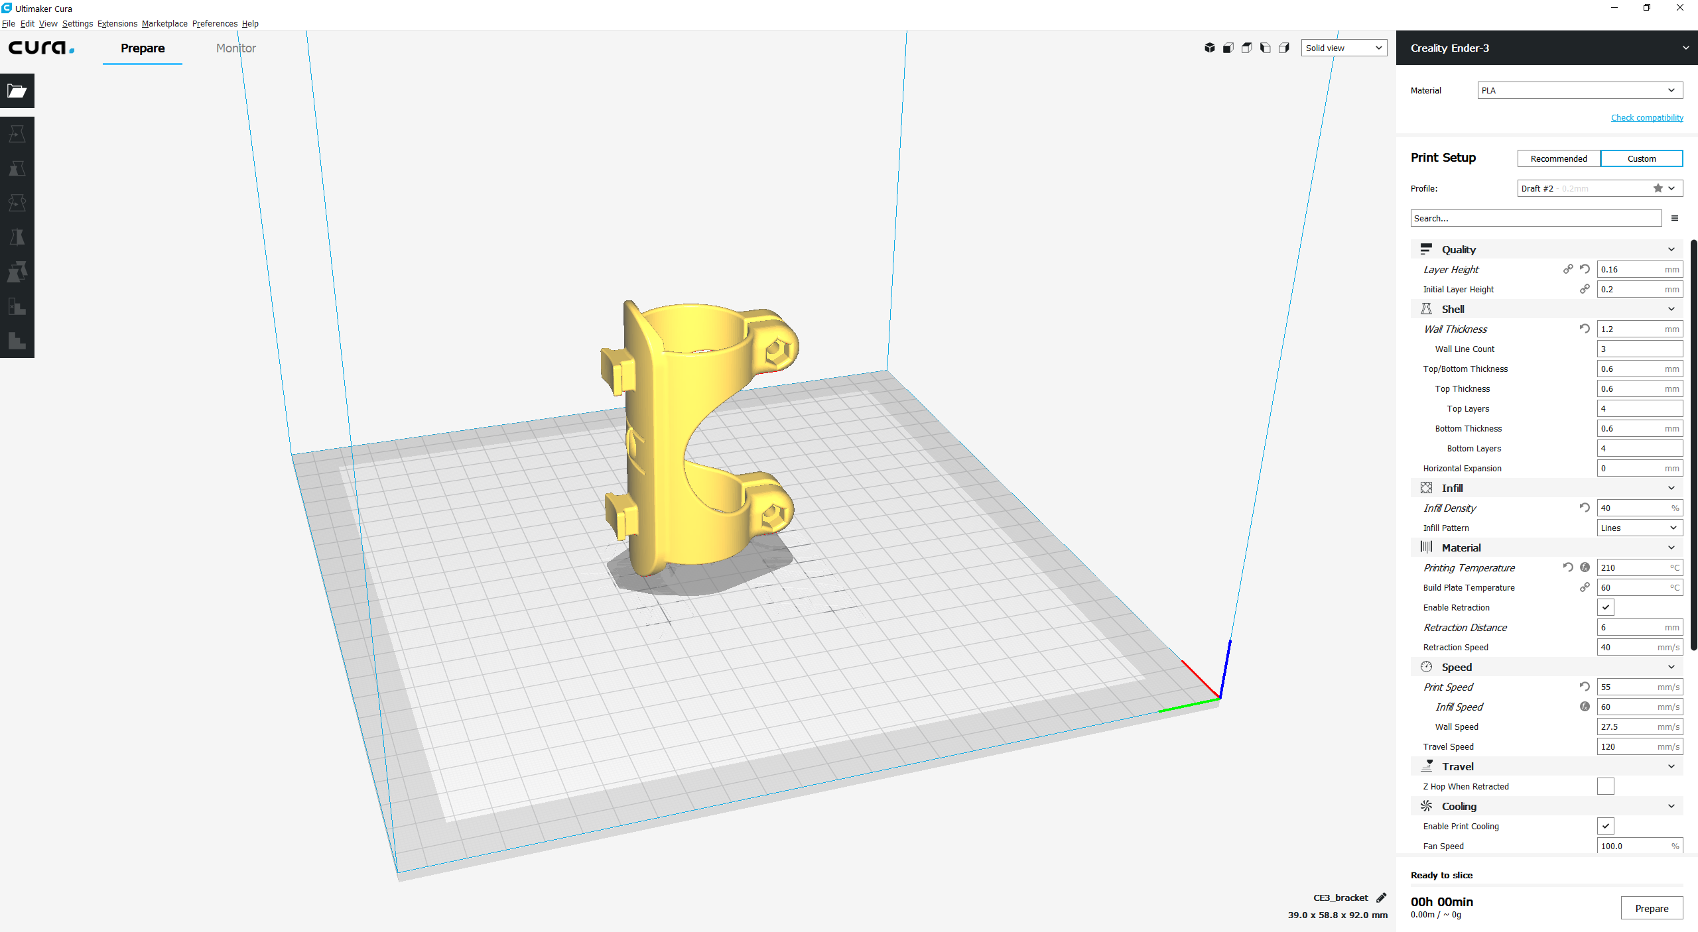1698x932 pixels.
Task: Switch to the Monitor tab
Action: click(x=235, y=48)
